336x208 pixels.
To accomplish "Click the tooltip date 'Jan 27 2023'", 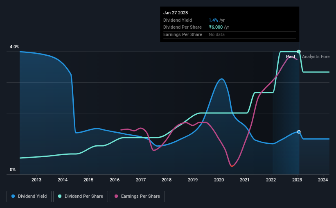I will click(x=176, y=13).
